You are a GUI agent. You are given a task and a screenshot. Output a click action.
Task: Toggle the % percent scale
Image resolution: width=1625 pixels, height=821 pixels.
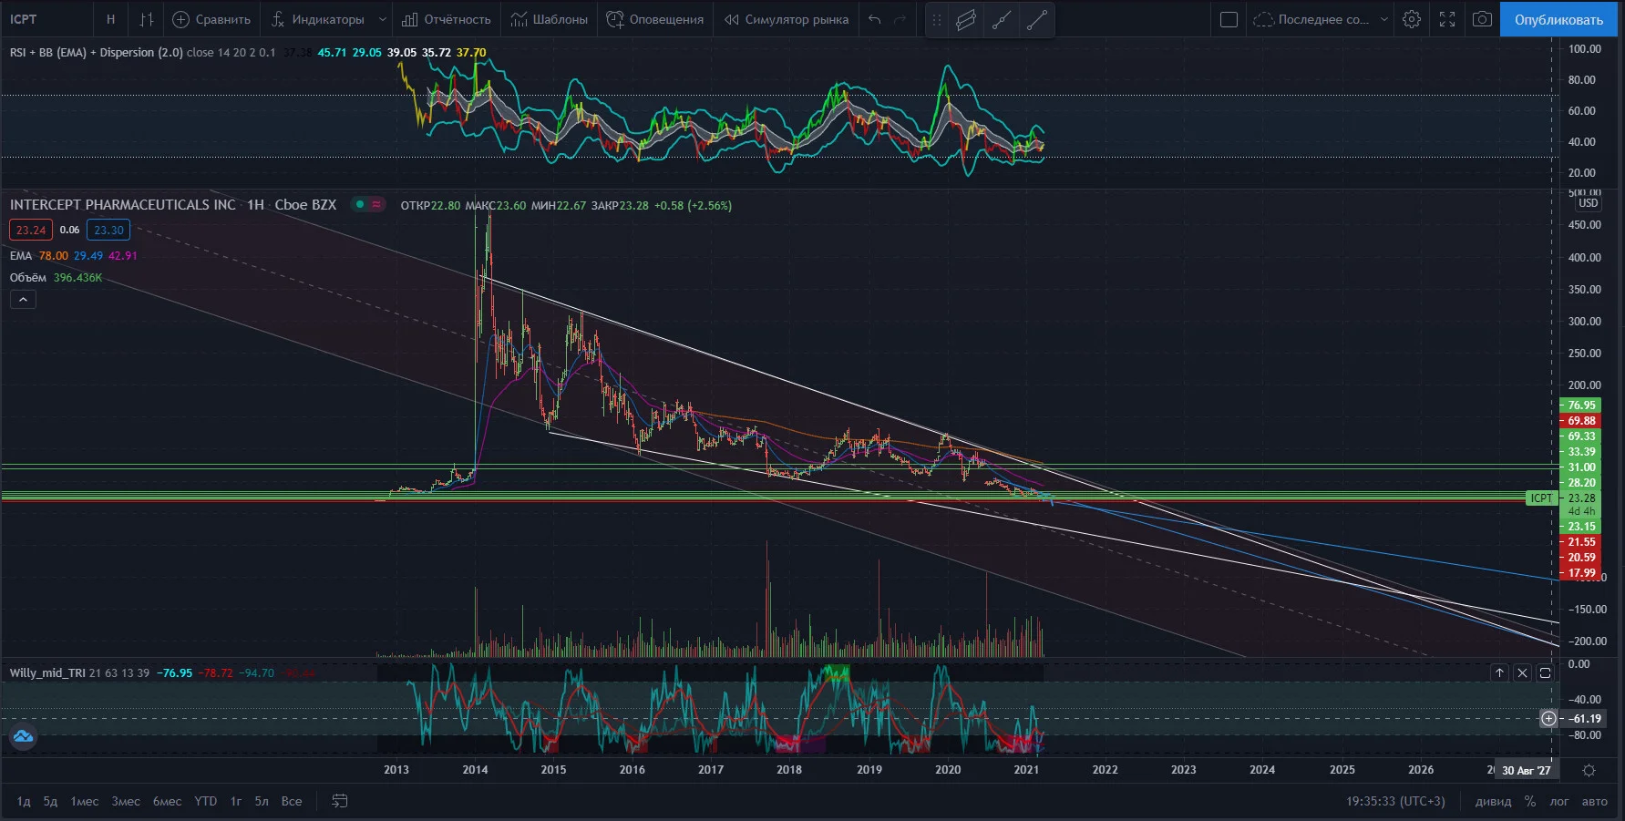coord(1530,802)
